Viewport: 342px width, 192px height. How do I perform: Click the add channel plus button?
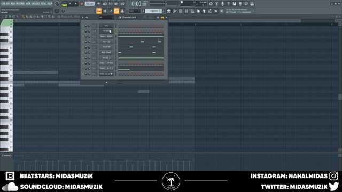tap(106, 82)
